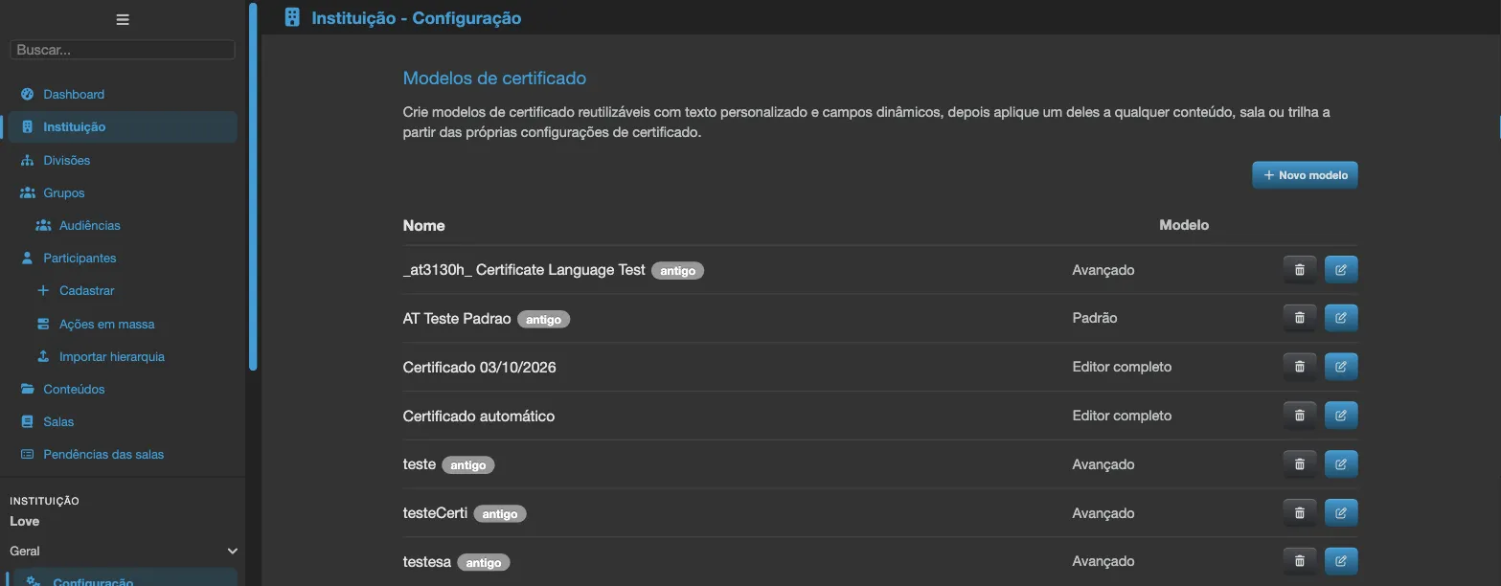Delete _at3130h_ Certificate Language Test model
The image size is (1501, 586).
(x=1300, y=270)
